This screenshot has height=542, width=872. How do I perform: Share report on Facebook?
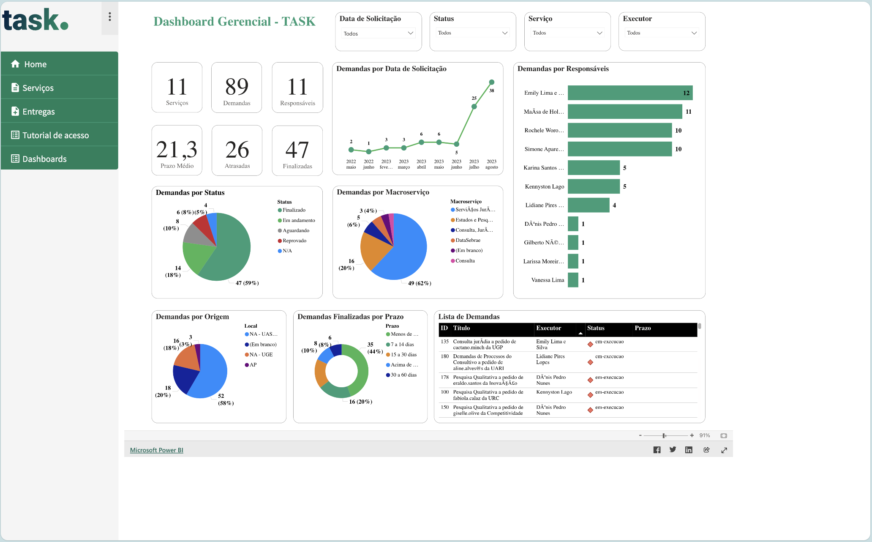click(657, 450)
